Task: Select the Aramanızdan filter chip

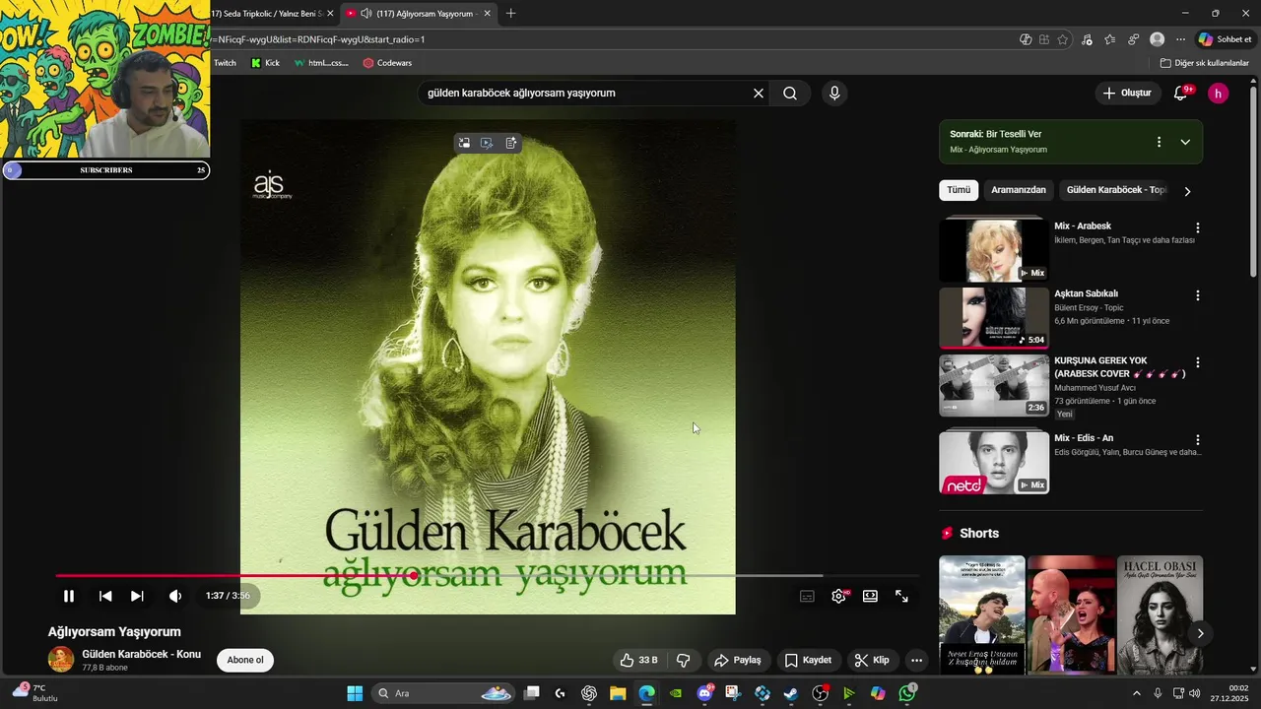Action: coord(1019,190)
